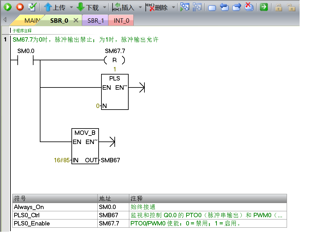Go to the next bookmark
This screenshot has height=234, width=311.
pos(236,7)
